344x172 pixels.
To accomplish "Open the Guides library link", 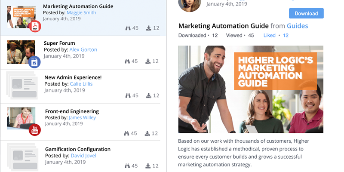I will pyautogui.click(x=298, y=26).
